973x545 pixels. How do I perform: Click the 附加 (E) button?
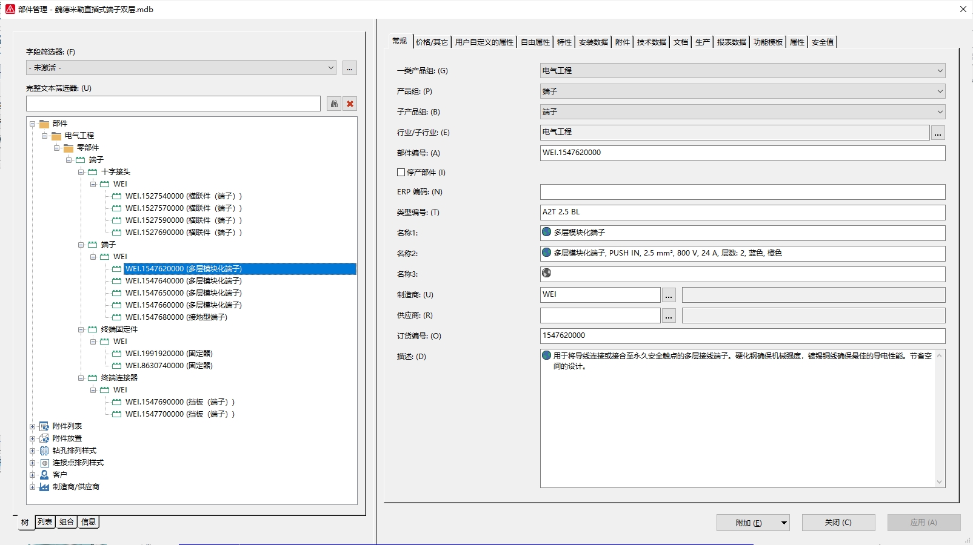pos(748,523)
